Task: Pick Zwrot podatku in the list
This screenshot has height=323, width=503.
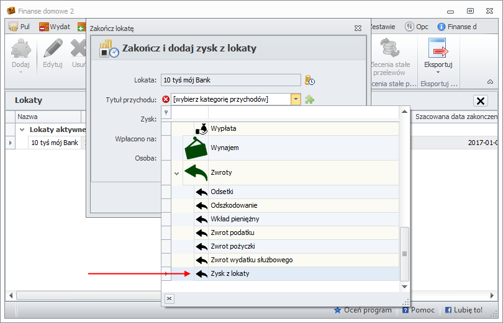Action: (232, 232)
